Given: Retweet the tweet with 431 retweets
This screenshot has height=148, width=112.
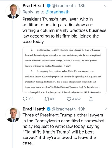Looking at the screenshot, I should coord(47,99).
